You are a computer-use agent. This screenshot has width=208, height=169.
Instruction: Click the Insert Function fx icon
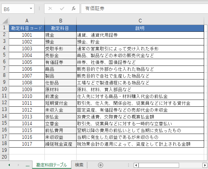point(74,9)
